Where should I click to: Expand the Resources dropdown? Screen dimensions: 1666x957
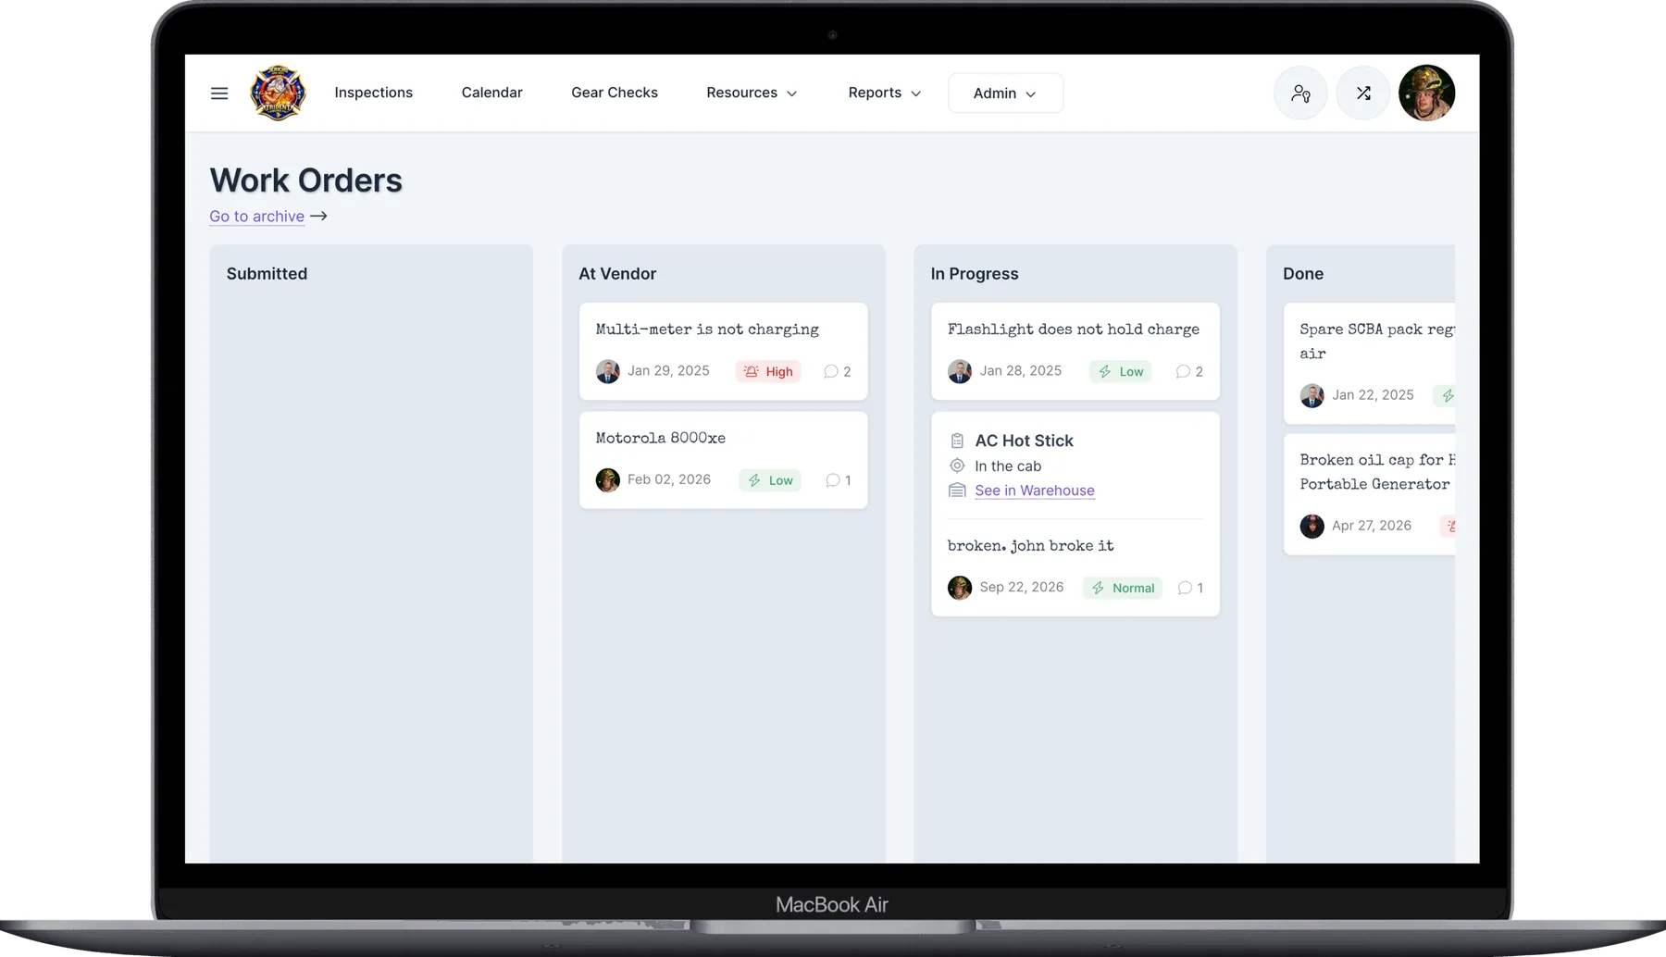pyautogui.click(x=752, y=93)
